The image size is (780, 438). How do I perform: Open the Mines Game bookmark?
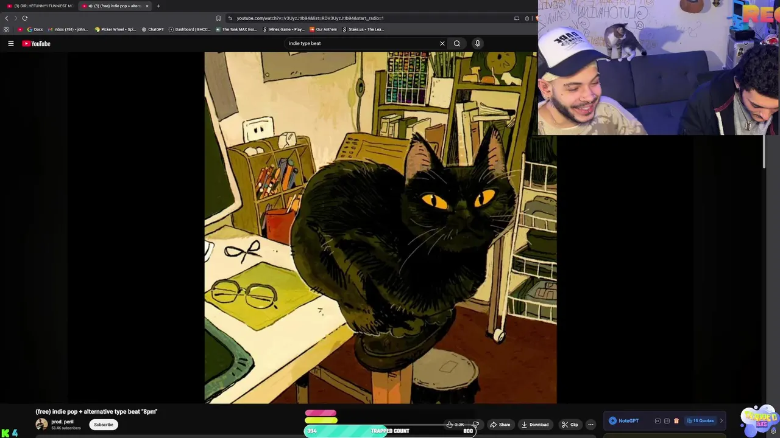tap(283, 29)
